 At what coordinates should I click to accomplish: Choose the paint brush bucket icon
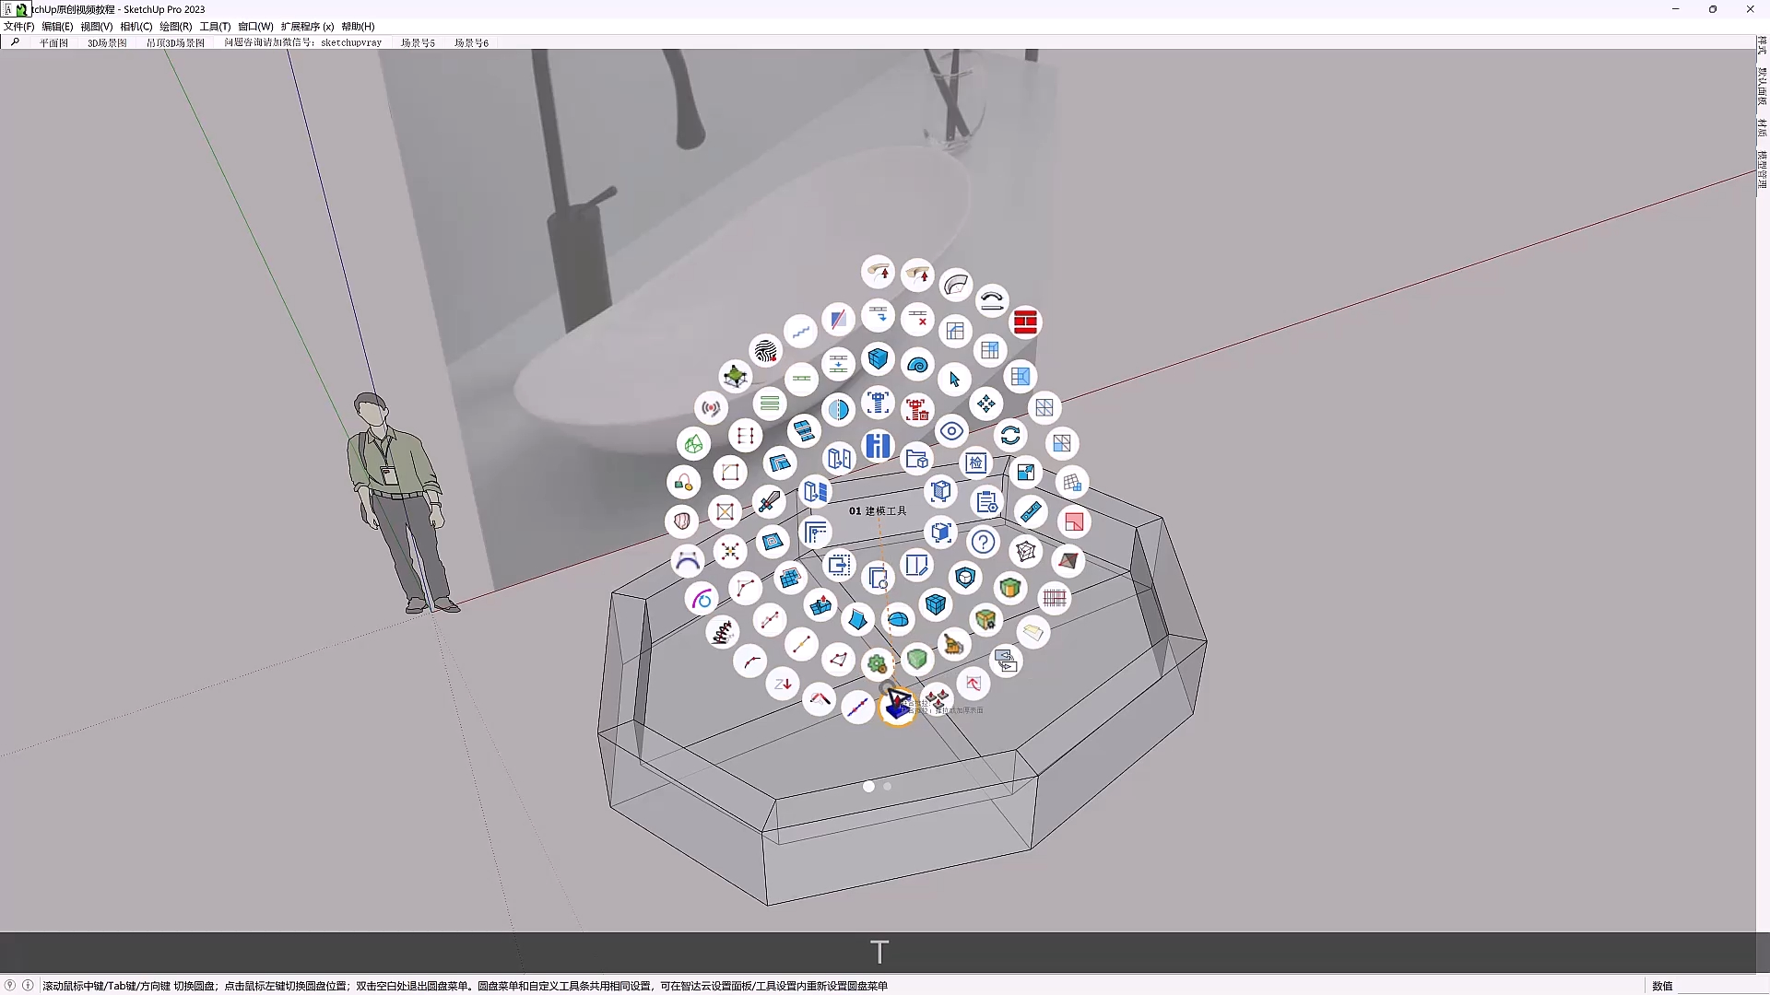coord(953,644)
